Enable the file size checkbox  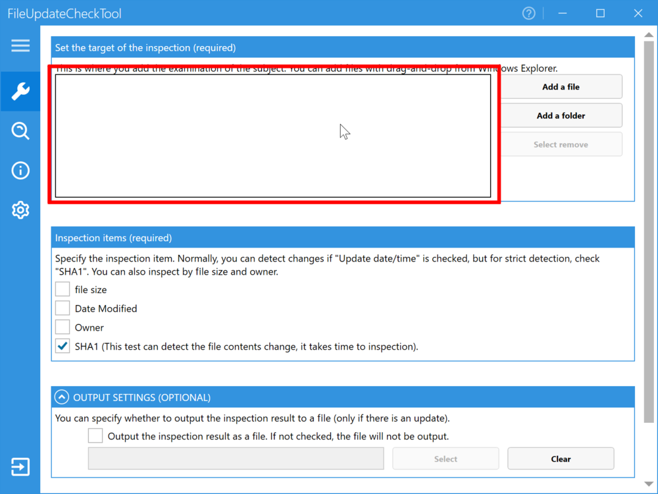[x=63, y=290]
